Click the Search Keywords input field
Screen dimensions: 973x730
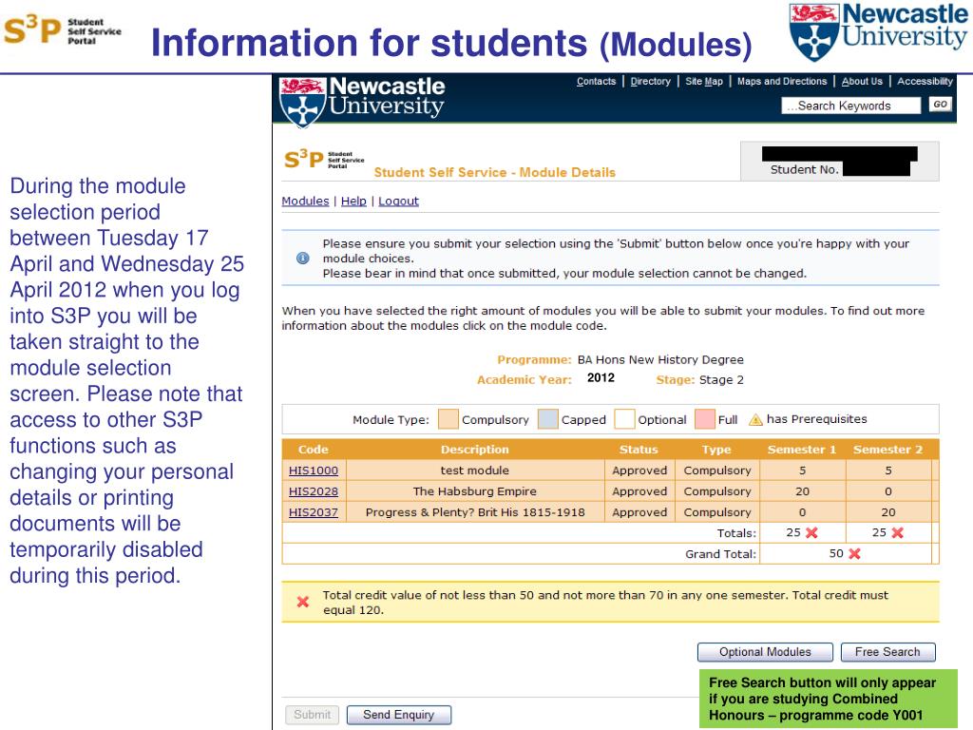tap(850, 106)
